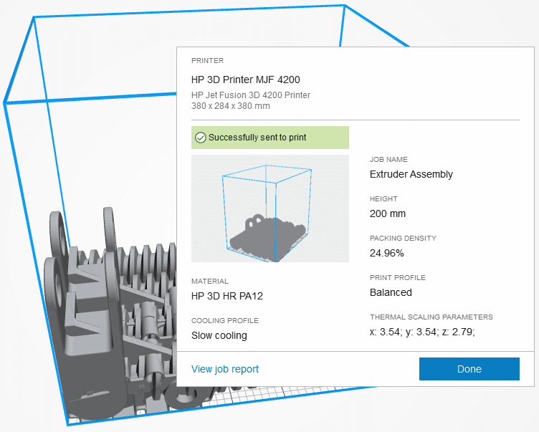This screenshot has height=432, width=539.
Task: Click the Slow cooling profile value
Action: [x=219, y=335]
